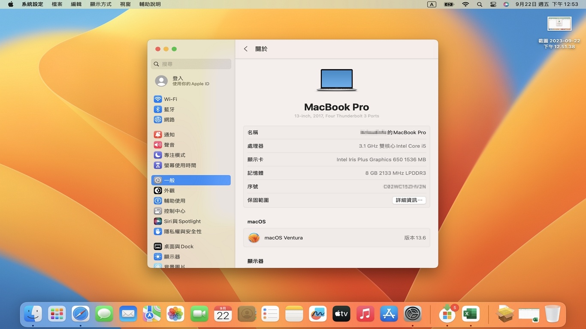The width and height of the screenshot is (586, 329).
Task: Open FaceTime from the Dock
Action: 199,314
